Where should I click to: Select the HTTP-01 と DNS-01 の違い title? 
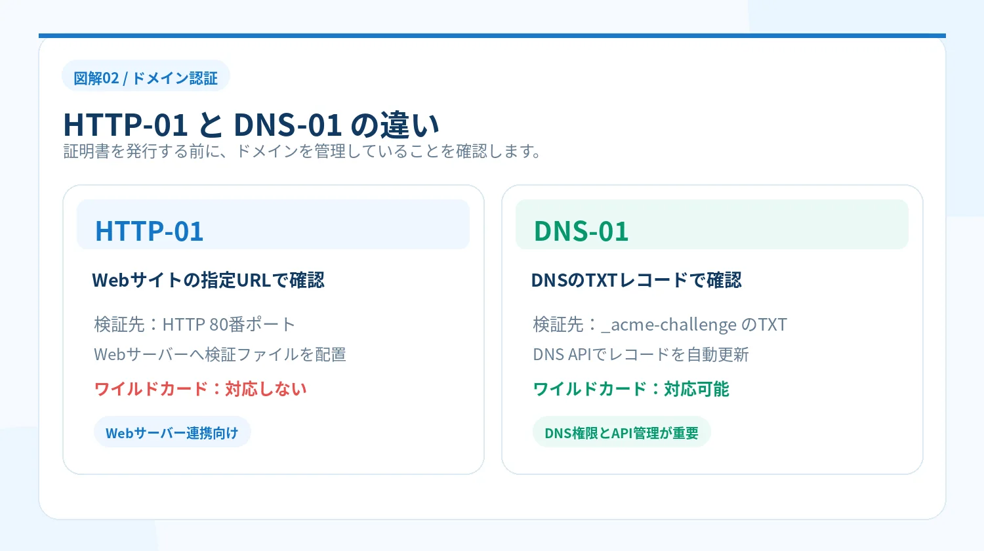point(251,125)
